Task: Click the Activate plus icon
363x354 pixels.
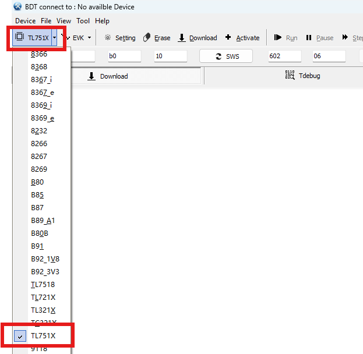Action: (228, 37)
